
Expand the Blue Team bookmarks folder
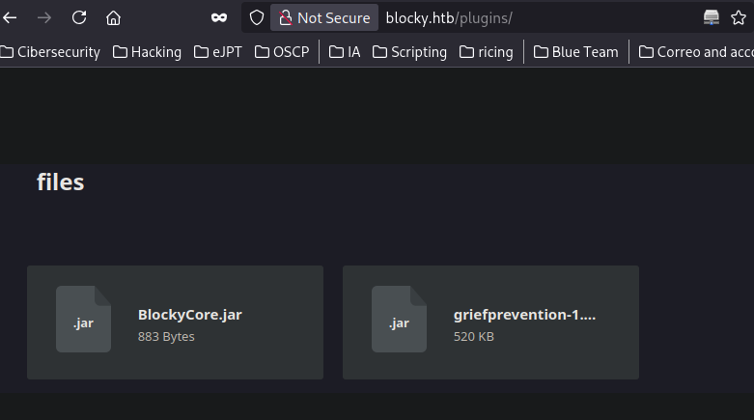(576, 52)
